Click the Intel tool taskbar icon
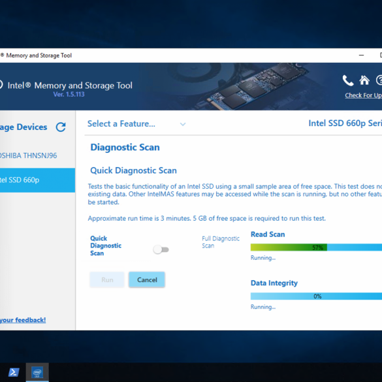The image size is (382, 382). point(37,372)
